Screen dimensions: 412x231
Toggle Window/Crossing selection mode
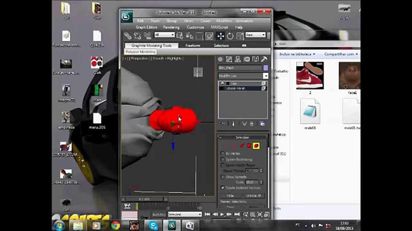point(209,36)
